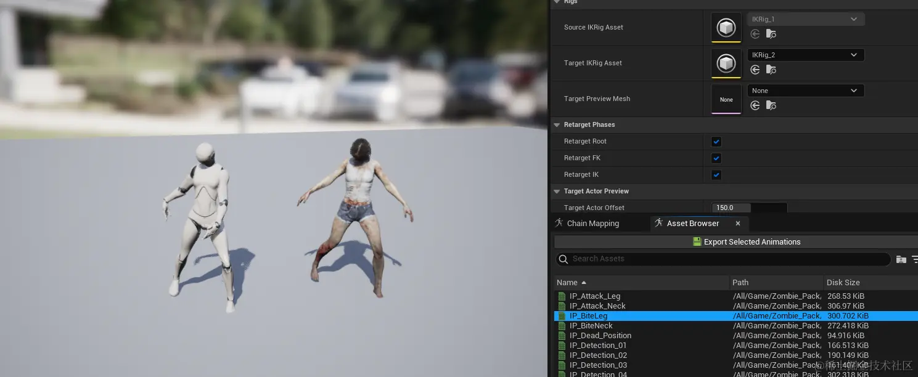The width and height of the screenshot is (918, 377).
Task: Click the Target Preview Mesh None thumbnail
Action: click(726, 99)
